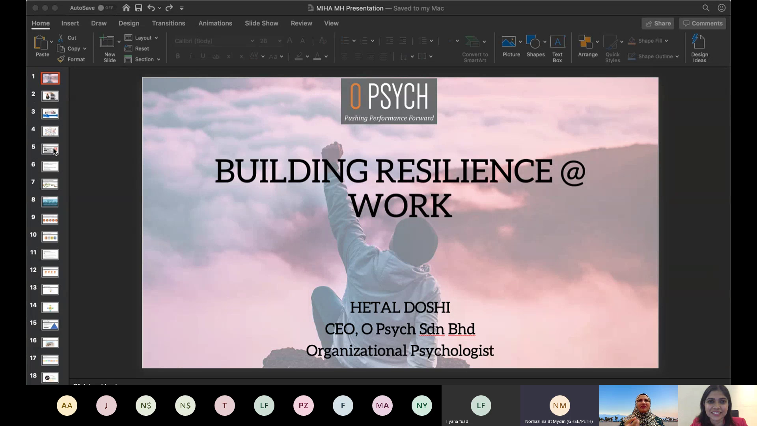This screenshot has height=426, width=757.
Task: Expand the Section dropdown
Action: coord(158,60)
